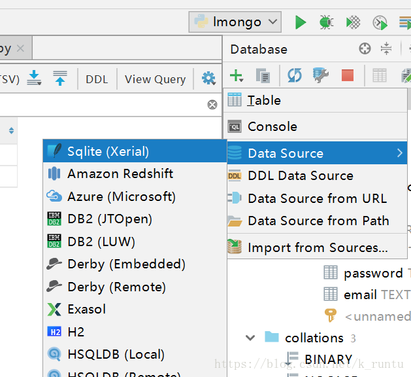Select DDL Data Source menu item
This screenshot has height=377, width=411.
coord(317,175)
